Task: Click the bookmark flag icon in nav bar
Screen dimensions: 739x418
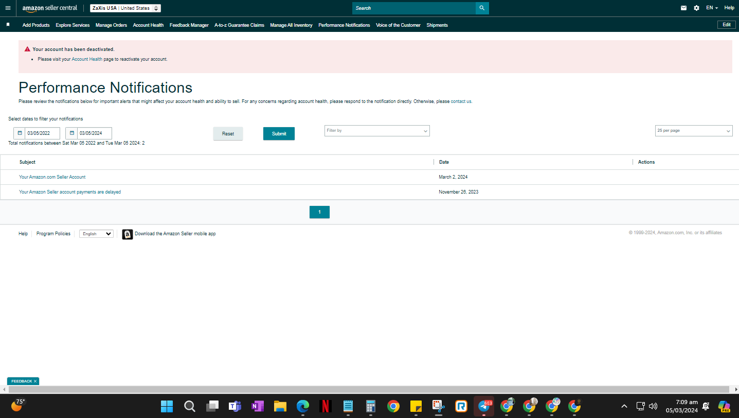Action: tap(8, 25)
